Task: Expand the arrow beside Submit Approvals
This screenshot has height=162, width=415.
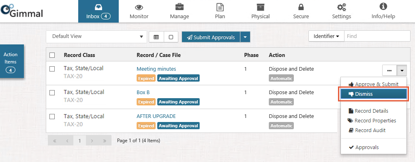Action: [x=245, y=37]
